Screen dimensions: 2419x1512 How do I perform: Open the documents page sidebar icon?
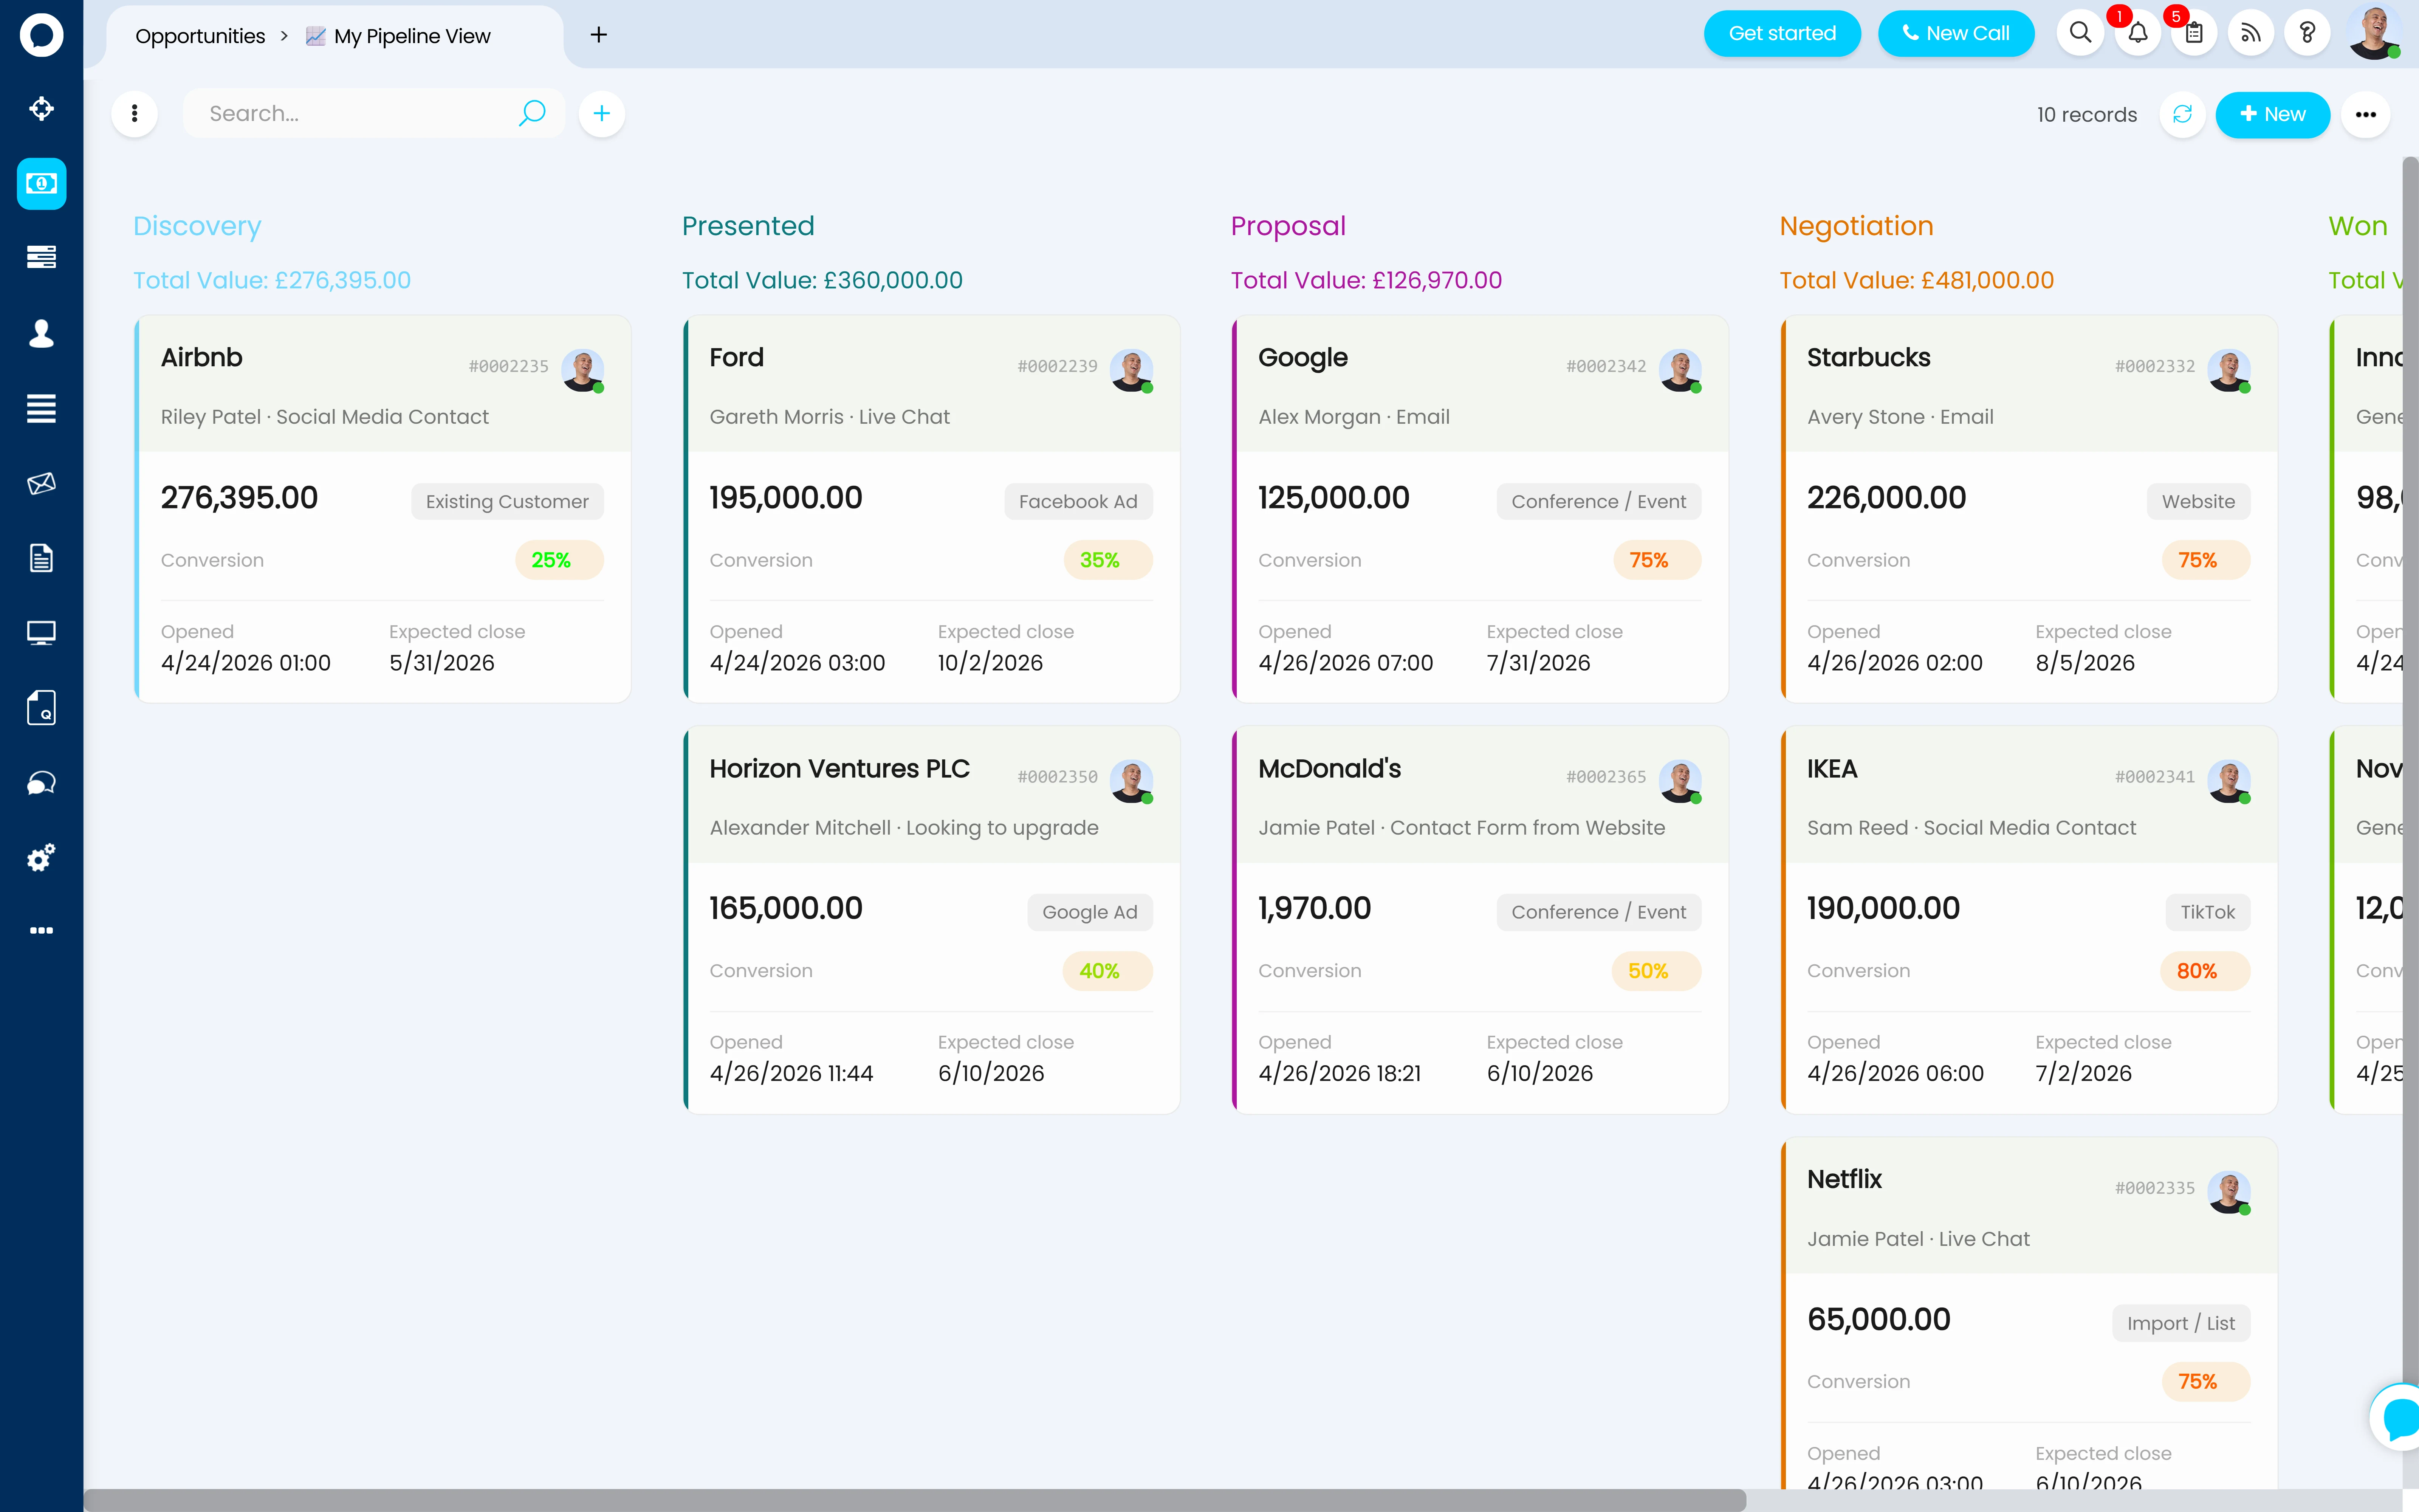(x=41, y=558)
